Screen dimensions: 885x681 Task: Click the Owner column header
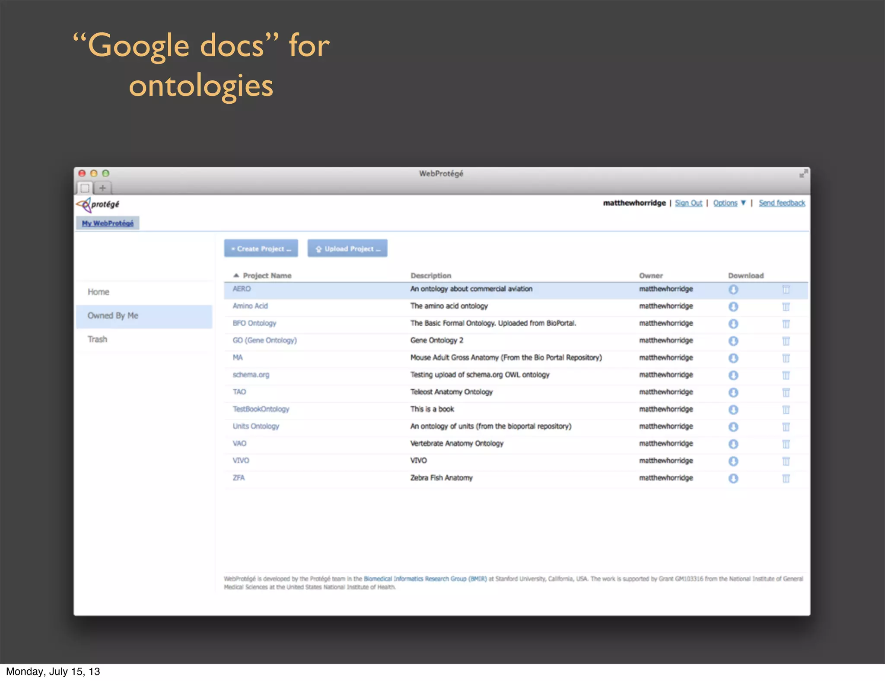tap(651, 276)
